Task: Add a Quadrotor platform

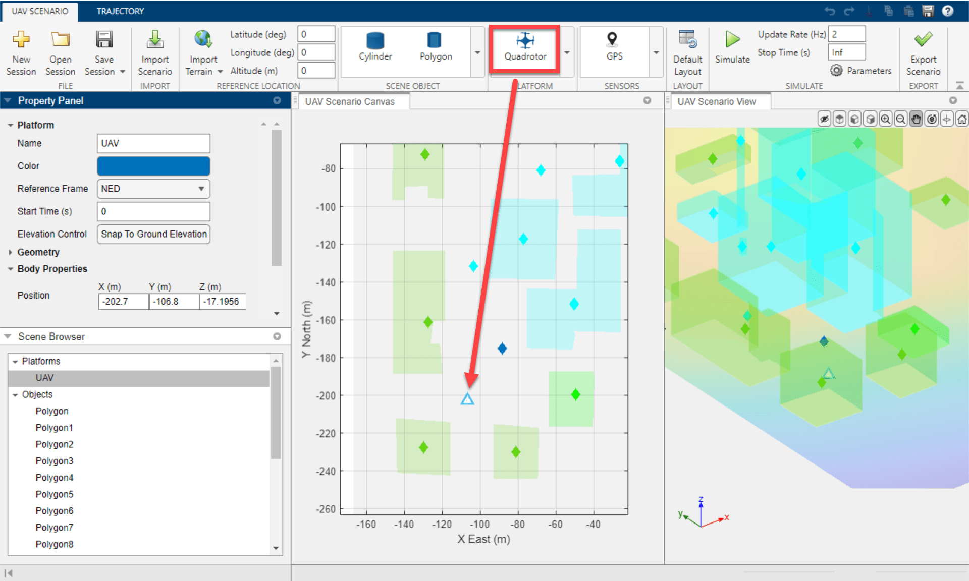Action: (525, 47)
